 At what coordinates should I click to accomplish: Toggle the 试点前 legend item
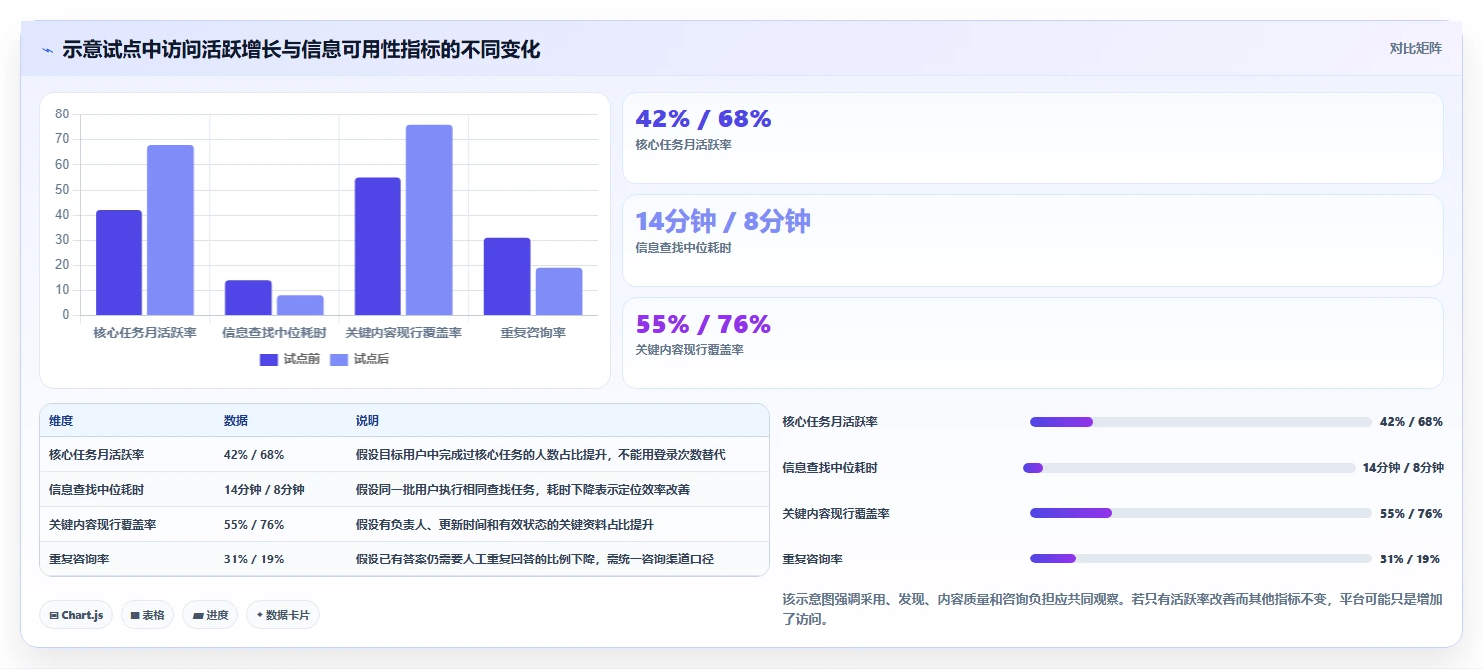[289, 359]
